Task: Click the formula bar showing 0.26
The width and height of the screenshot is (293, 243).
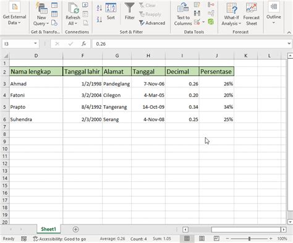Action: tap(189, 44)
